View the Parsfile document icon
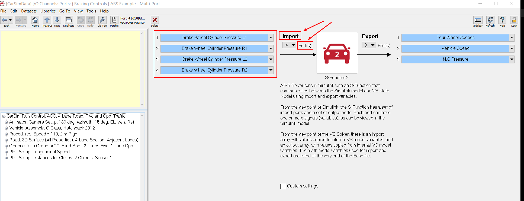 pos(114,20)
